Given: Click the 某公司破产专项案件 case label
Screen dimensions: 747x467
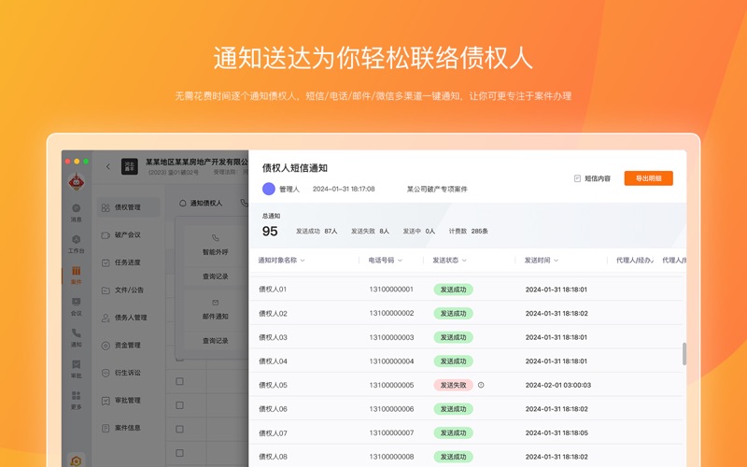Looking at the screenshot, I should click(437, 190).
